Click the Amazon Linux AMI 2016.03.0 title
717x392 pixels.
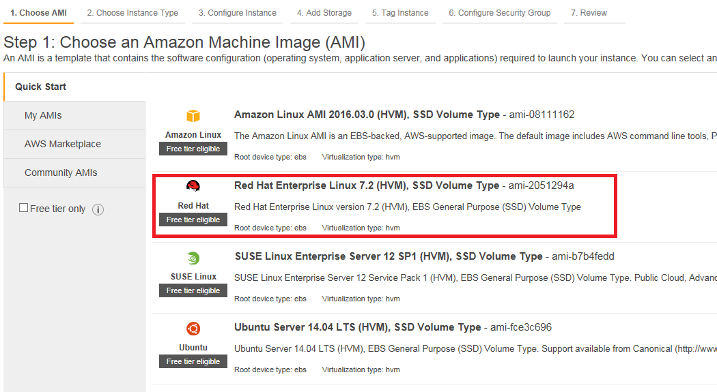coord(366,115)
